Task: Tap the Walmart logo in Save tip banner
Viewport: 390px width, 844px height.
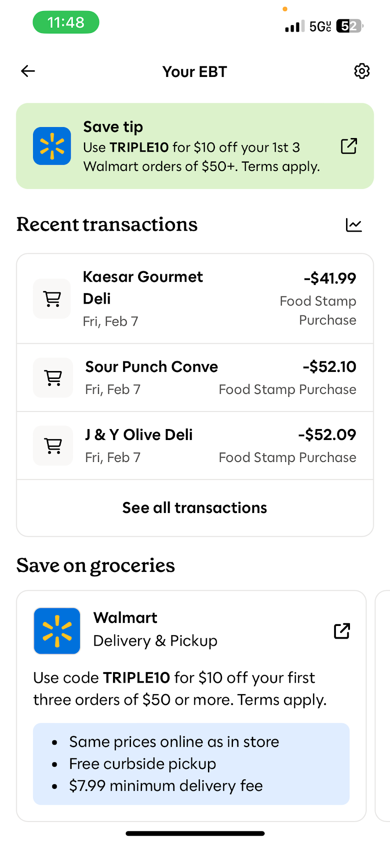Action: pyautogui.click(x=52, y=146)
